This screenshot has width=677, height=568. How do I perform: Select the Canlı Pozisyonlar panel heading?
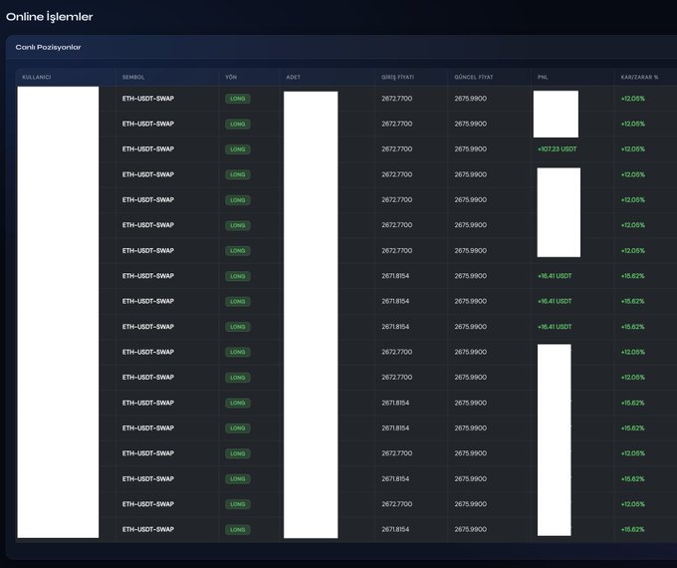[x=48, y=47]
